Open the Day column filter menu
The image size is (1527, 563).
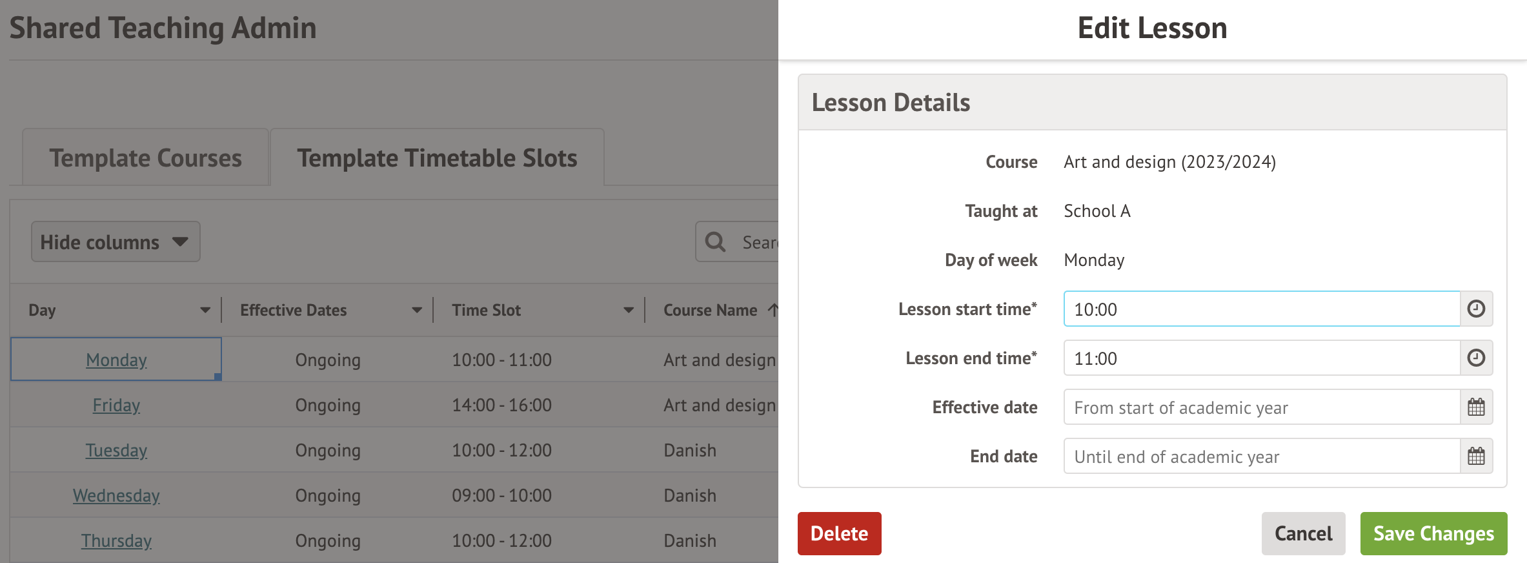coord(205,310)
